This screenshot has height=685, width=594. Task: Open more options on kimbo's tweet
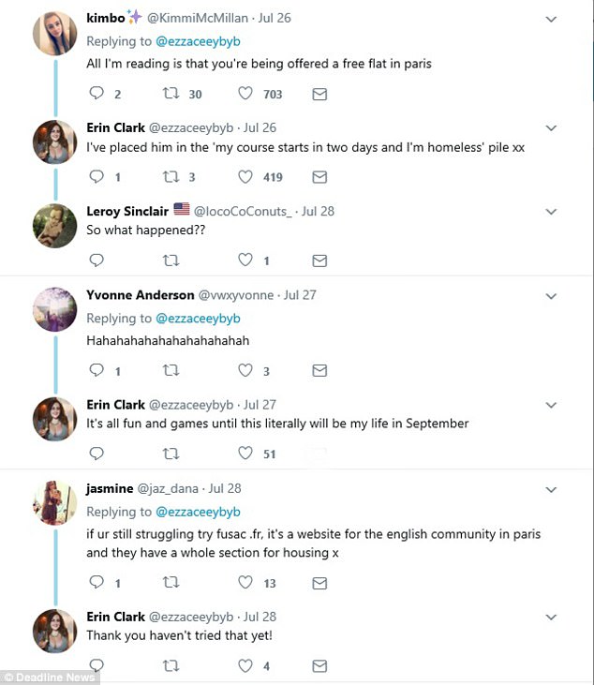552,19
